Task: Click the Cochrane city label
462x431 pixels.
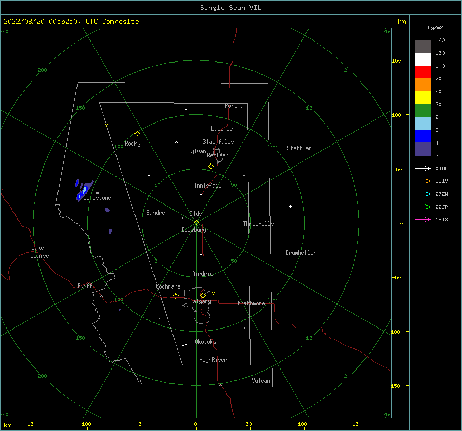Action: [x=168, y=286]
